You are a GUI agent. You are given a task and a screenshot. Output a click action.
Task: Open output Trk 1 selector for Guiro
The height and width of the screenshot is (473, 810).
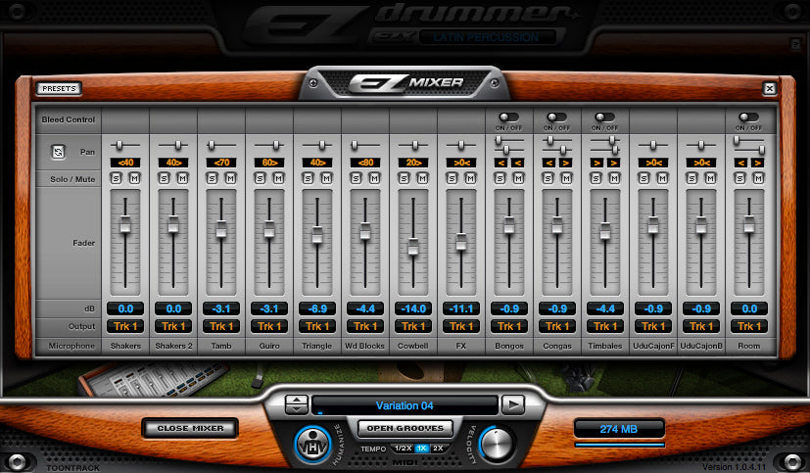268,326
